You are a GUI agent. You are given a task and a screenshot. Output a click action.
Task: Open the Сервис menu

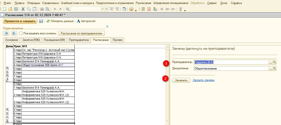(x=212, y=3)
